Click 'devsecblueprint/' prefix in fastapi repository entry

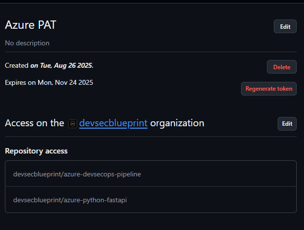(x=38, y=200)
